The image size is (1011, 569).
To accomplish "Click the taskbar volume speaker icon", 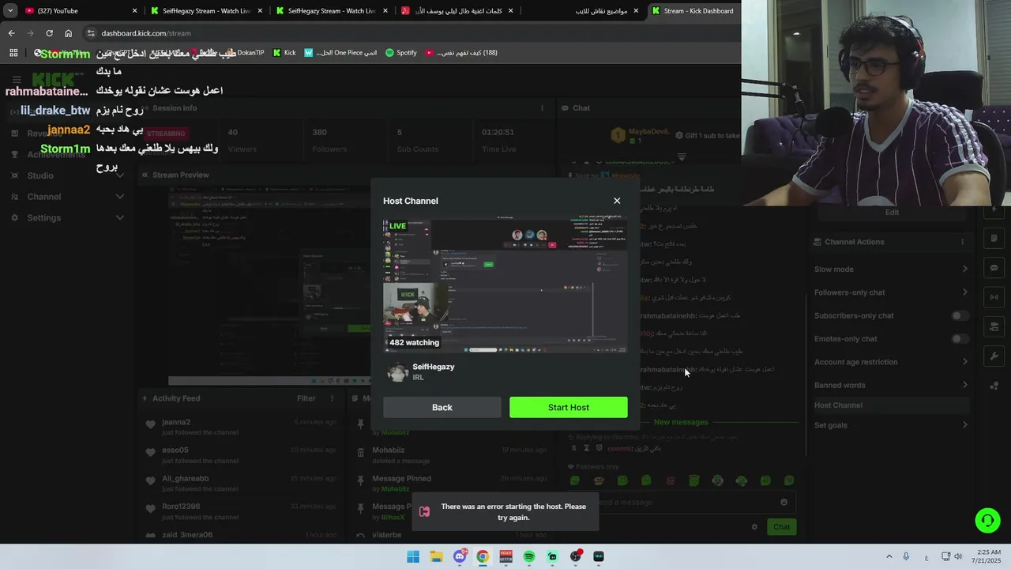I will (x=958, y=556).
